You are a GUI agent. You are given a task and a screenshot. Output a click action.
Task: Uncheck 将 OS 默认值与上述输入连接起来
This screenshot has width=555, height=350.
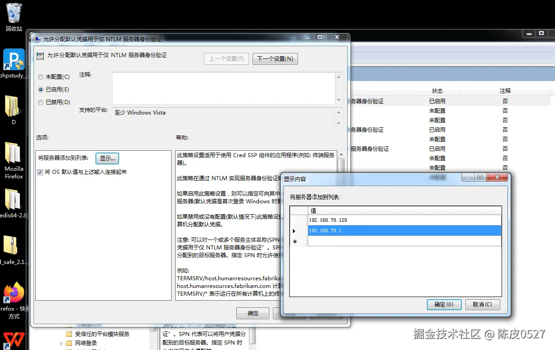coord(40,173)
